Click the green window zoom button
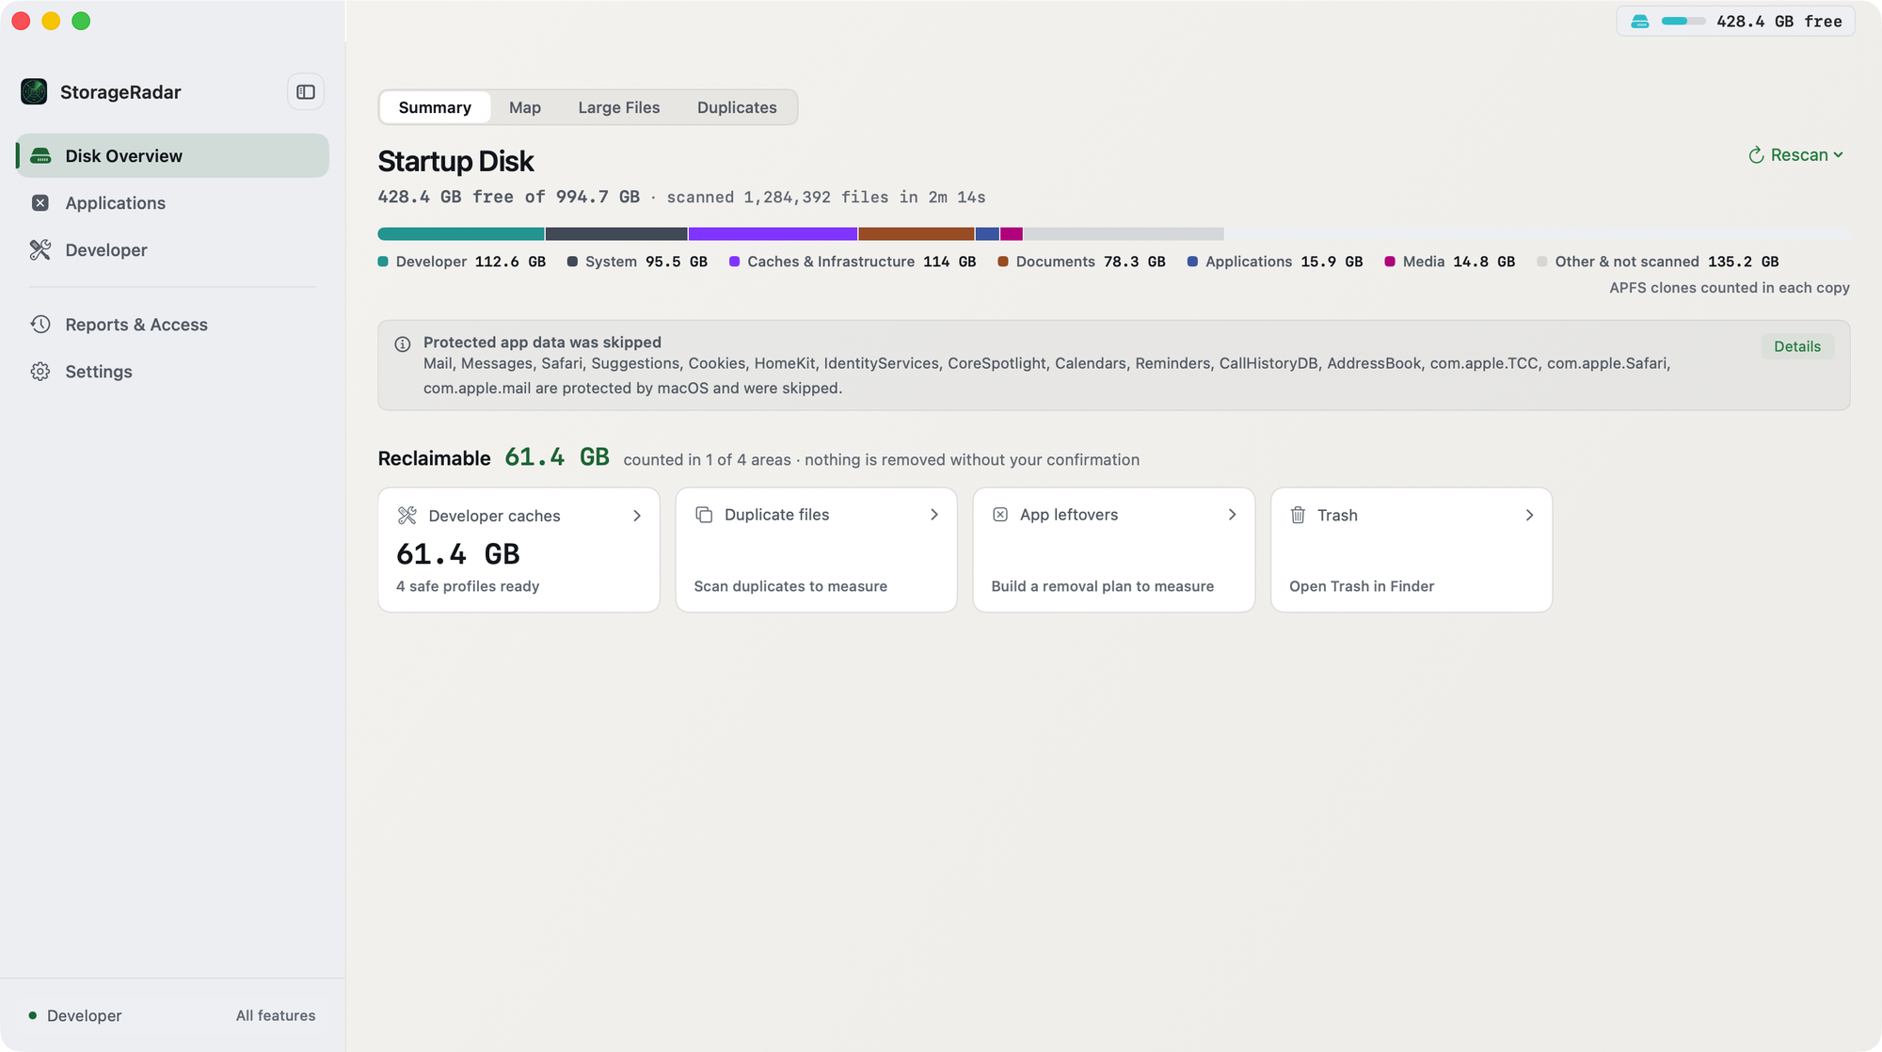The width and height of the screenshot is (1882, 1052). click(81, 21)
